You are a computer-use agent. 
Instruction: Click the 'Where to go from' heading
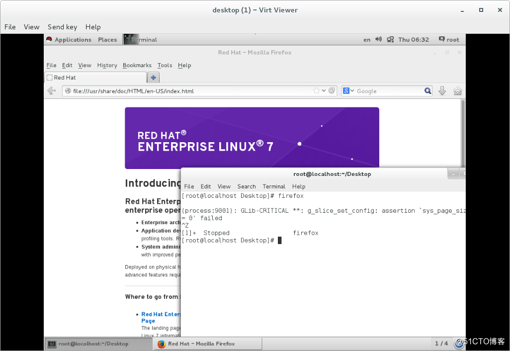(x=153, y=297)
